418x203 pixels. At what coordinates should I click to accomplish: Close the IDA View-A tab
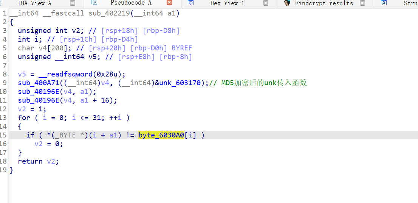[73, 3]
